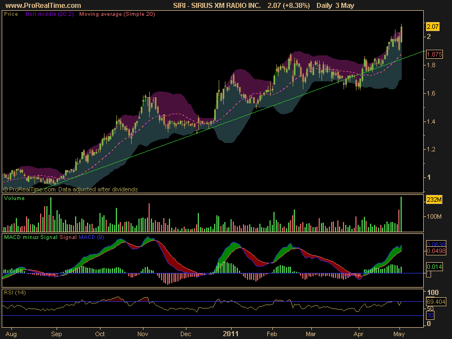Click the yellow 2.07 current price tag

(x=433, y=27)
